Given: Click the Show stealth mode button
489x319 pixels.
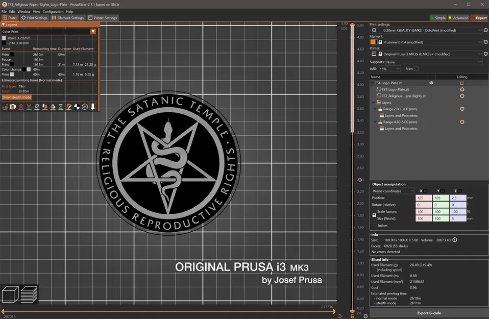Looking at the screenshot, I should (17, 96).
